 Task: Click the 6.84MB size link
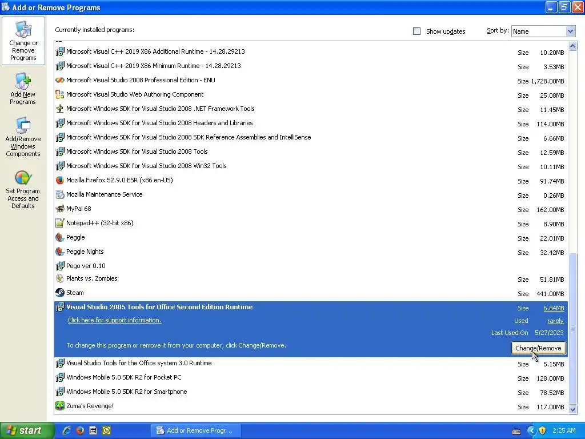pos(554,308)
